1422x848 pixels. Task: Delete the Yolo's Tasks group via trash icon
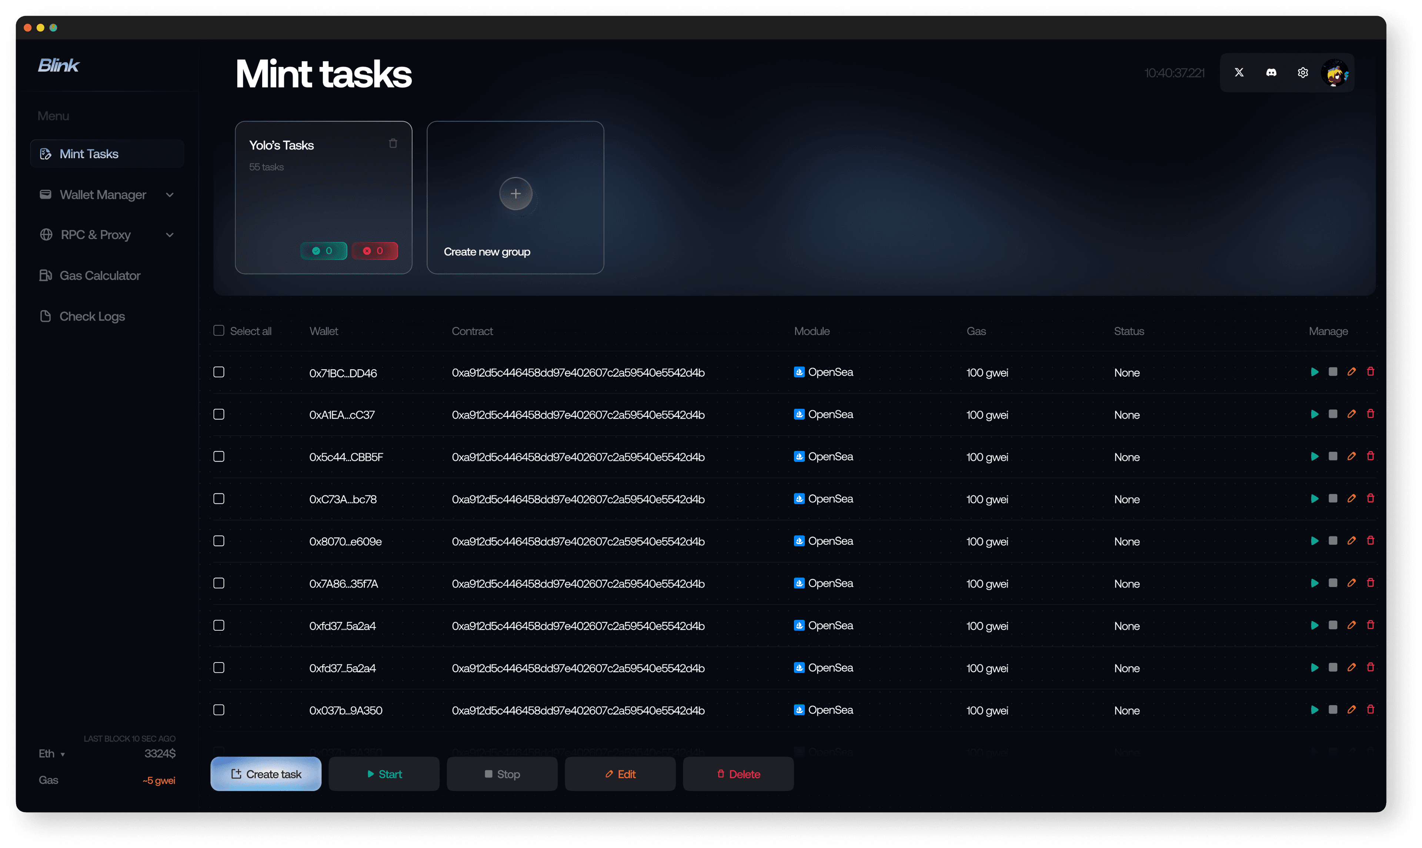(393, 143)
